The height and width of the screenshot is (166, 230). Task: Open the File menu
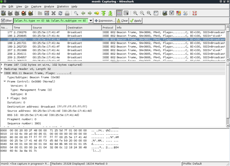(4, 6)
